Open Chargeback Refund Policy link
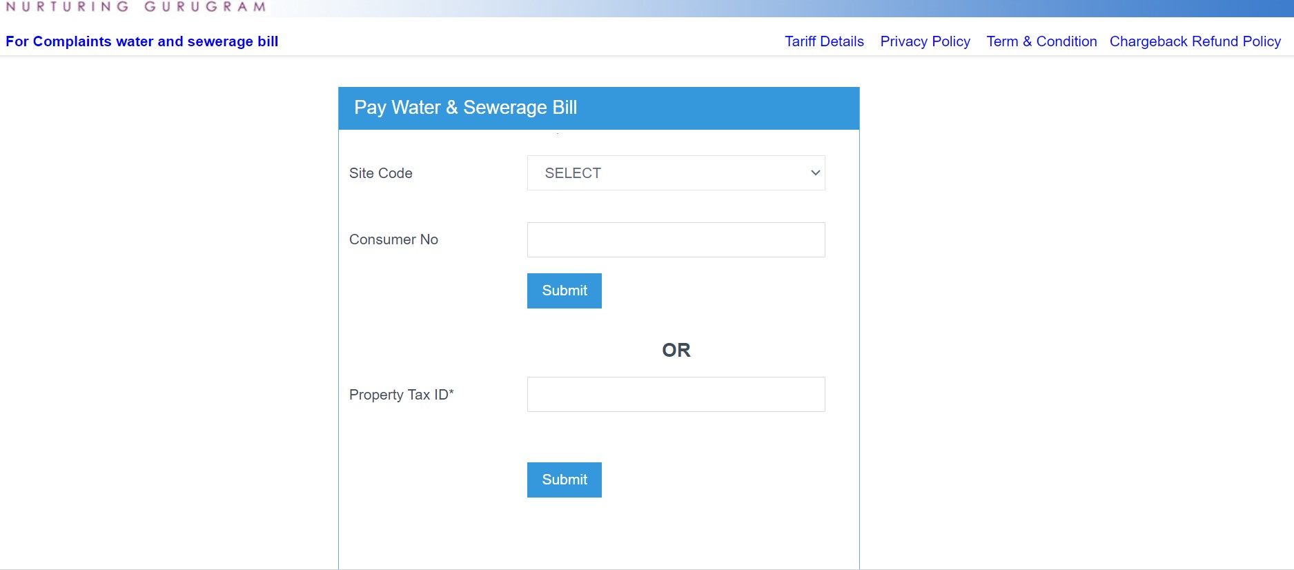The width and height of the screenshot is (1294, 570). [1195, 41]
